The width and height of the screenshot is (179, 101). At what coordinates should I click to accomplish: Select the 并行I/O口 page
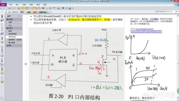click(x=14, y=37)
